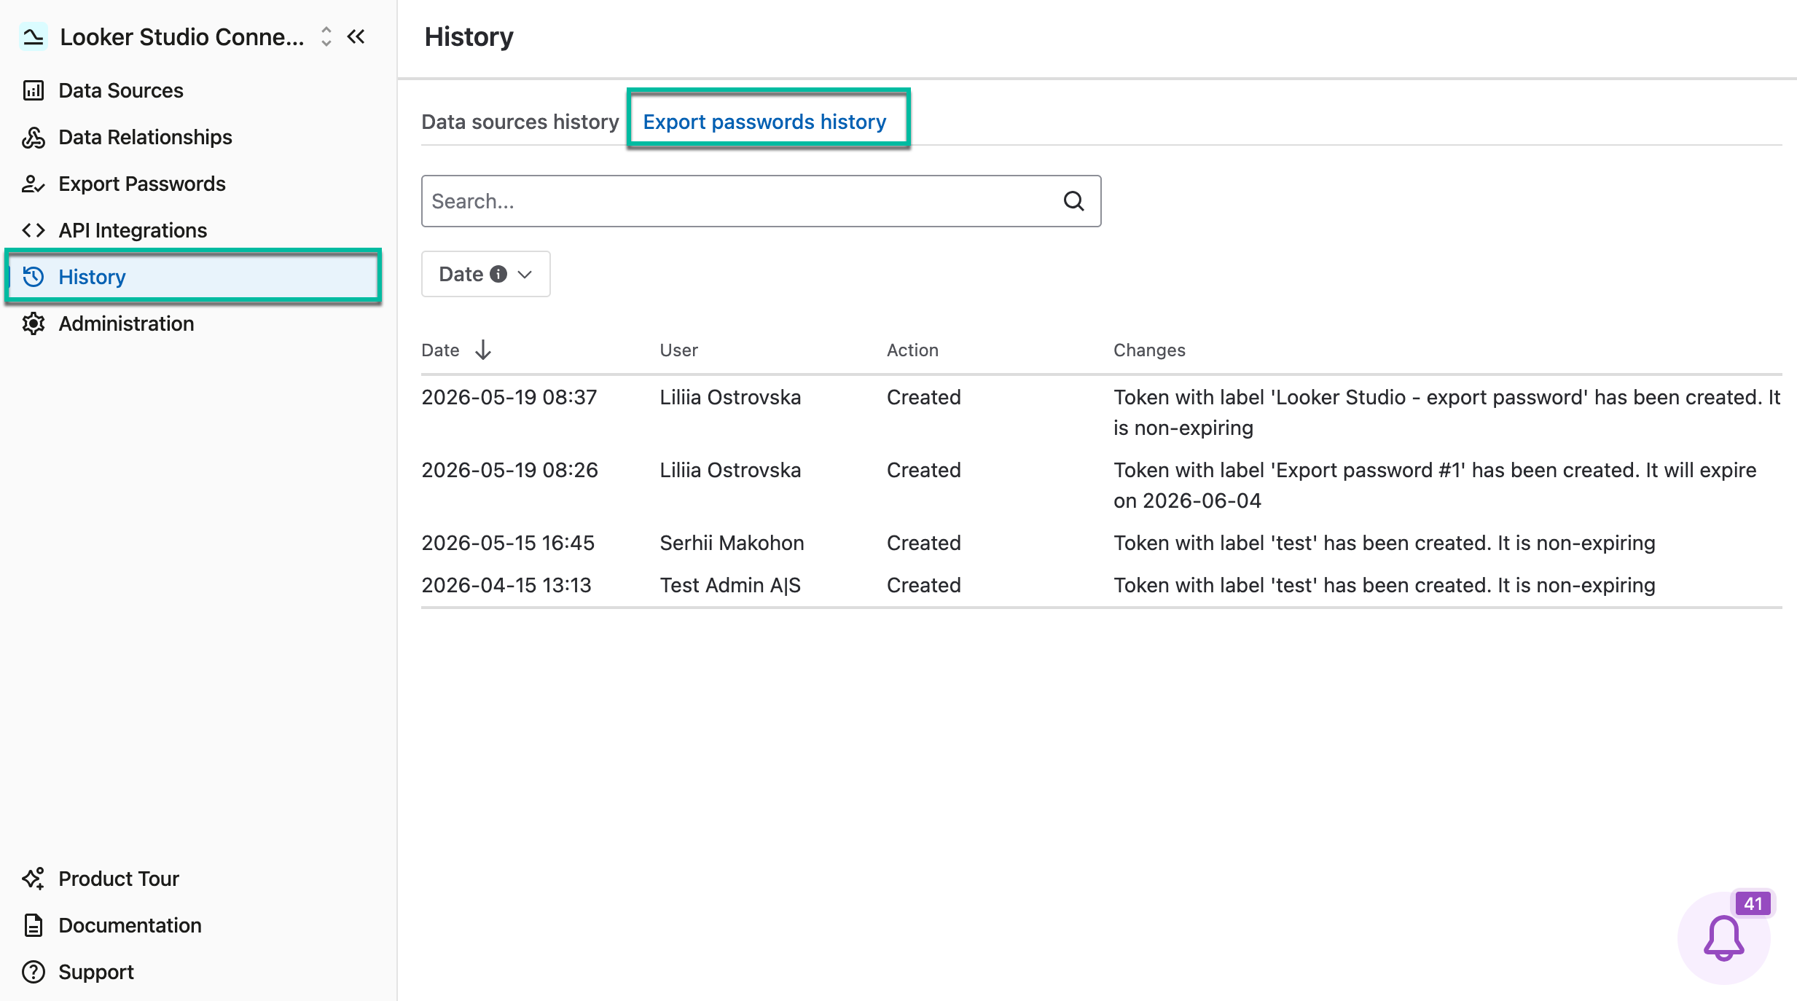This screenshot has width=1797, height=1001.
Task: Start the Product Tour
Action: point(119,879)
